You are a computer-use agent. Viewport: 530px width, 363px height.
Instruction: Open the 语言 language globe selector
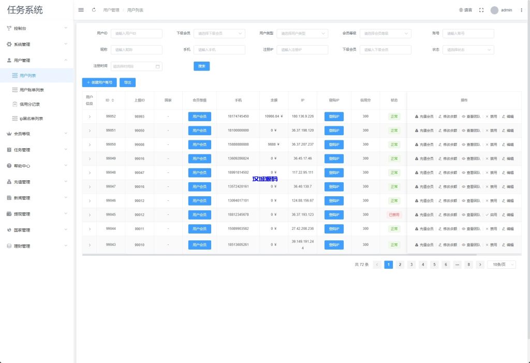[x=465, y=10]
